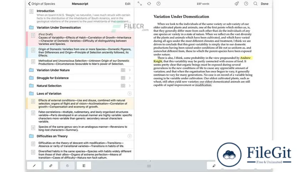This screenshot has width=298, height=172.
Task: Click the Variation Under Domestication folder icon
Action: click(31, 27)
